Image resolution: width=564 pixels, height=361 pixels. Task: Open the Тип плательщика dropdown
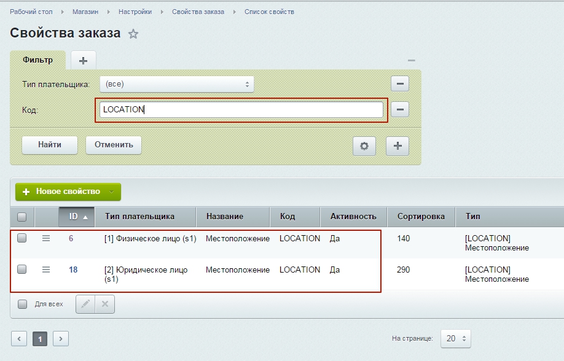point(177,84)
